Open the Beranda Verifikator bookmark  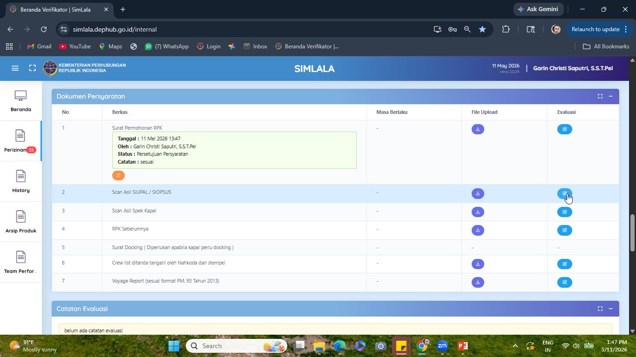click(307, 46)
